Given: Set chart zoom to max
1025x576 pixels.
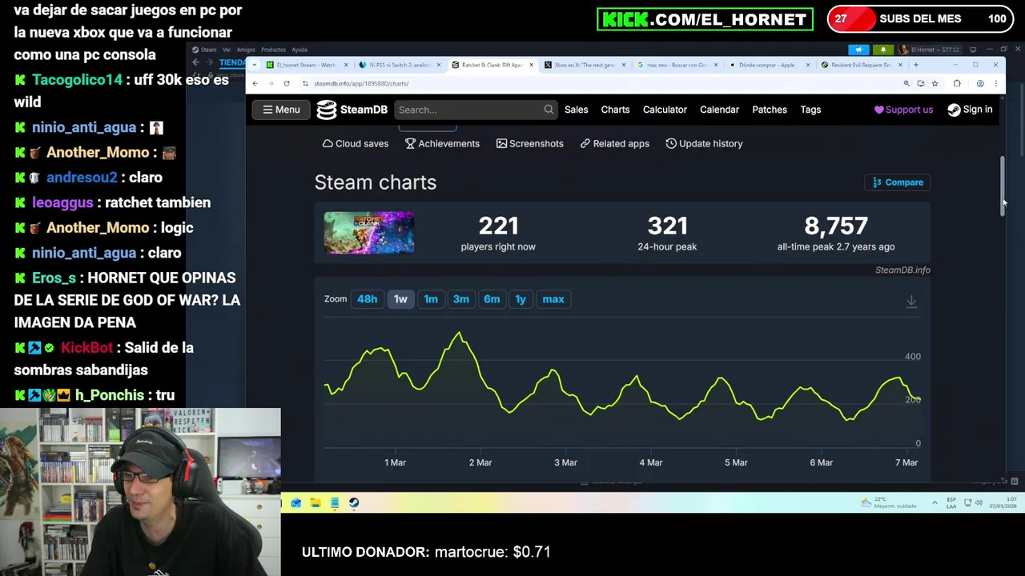Looking at the screenshot, I should (x=553, y=299).
